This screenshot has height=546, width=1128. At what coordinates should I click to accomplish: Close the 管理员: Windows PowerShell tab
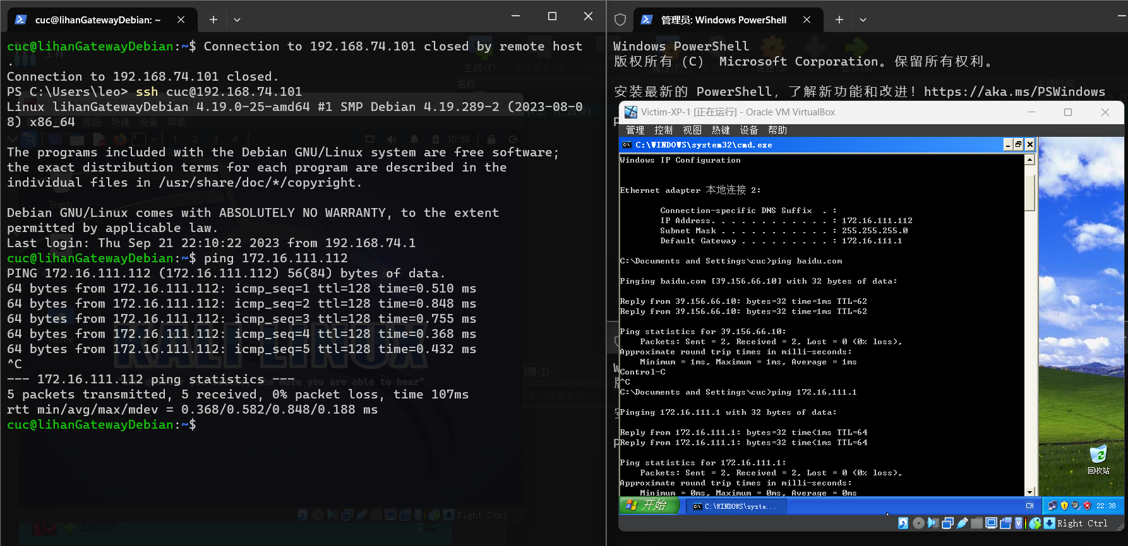(807, 20)
